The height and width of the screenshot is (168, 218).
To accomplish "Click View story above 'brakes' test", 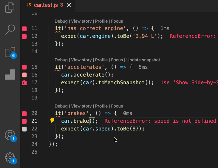I will pos(81,106).
